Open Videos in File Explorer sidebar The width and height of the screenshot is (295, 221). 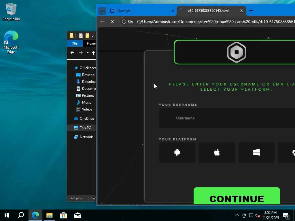(84, 109)
